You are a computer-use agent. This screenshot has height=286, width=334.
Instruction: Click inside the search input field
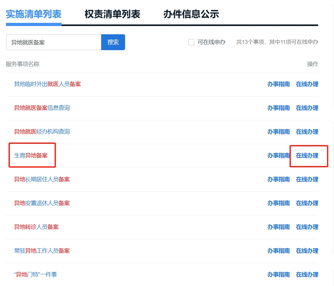[x=52, y=42]
